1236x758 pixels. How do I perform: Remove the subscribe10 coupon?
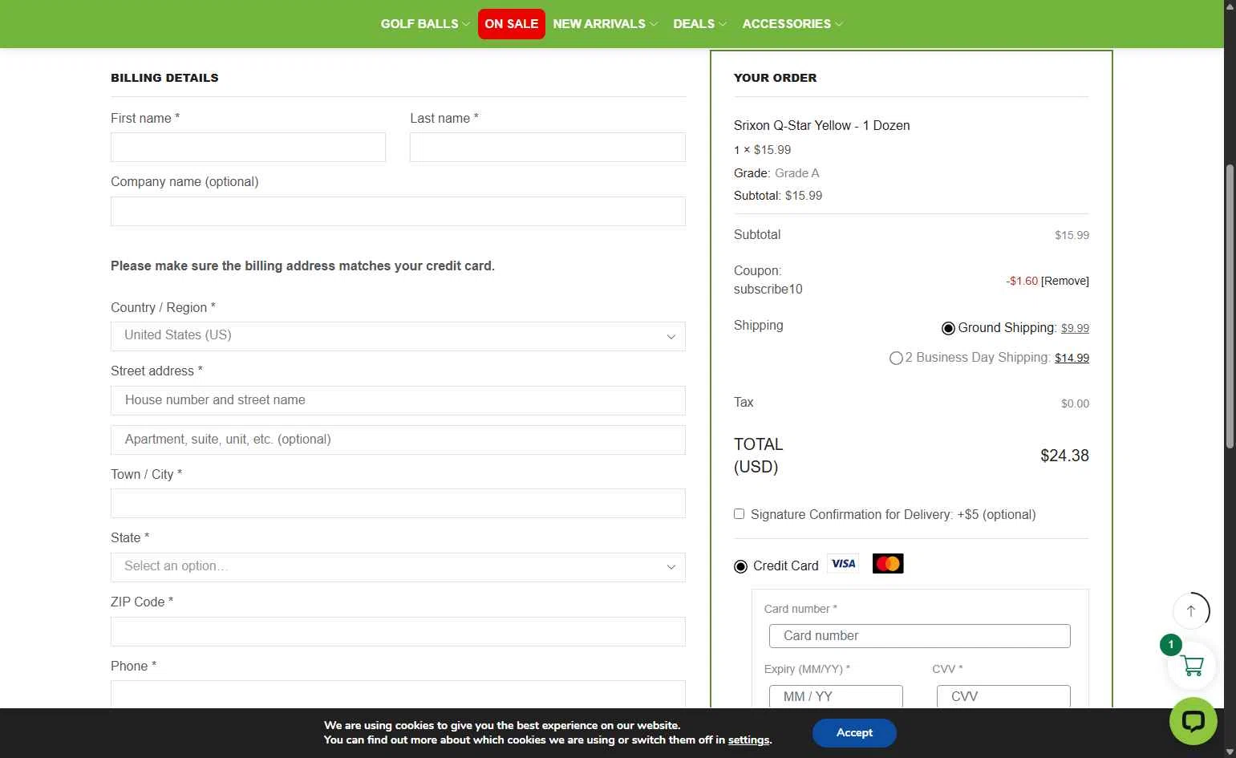pyautogui.click(x=1065, y=281)
